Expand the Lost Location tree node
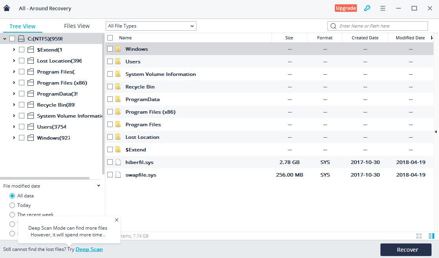 pyautogui.click(x=14, y=61)
